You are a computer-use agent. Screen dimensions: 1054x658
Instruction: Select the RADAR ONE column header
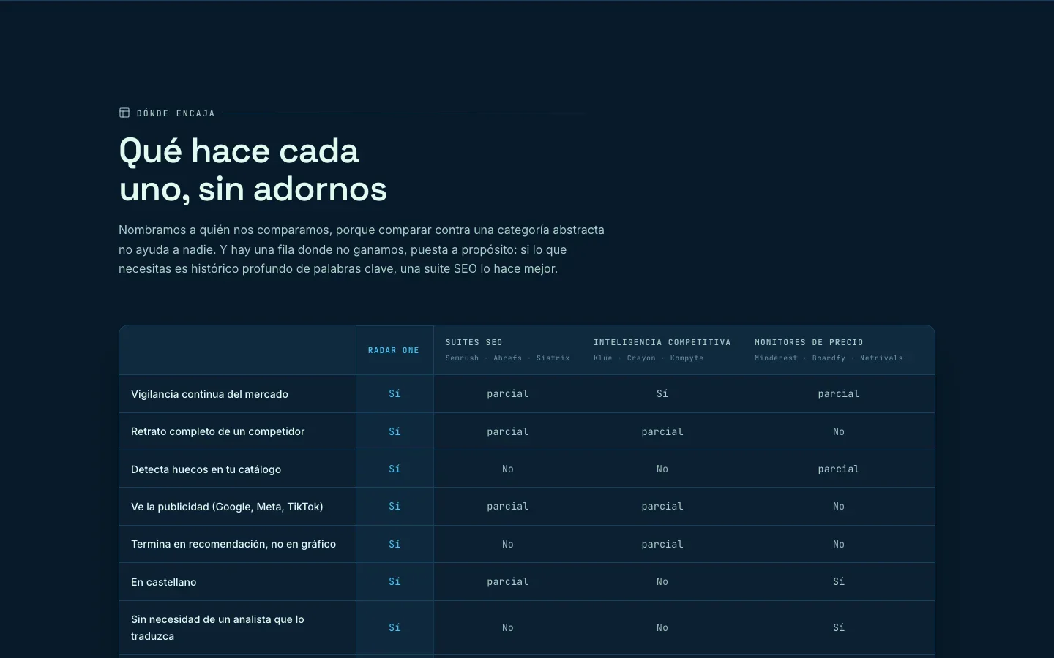point(394,350)
